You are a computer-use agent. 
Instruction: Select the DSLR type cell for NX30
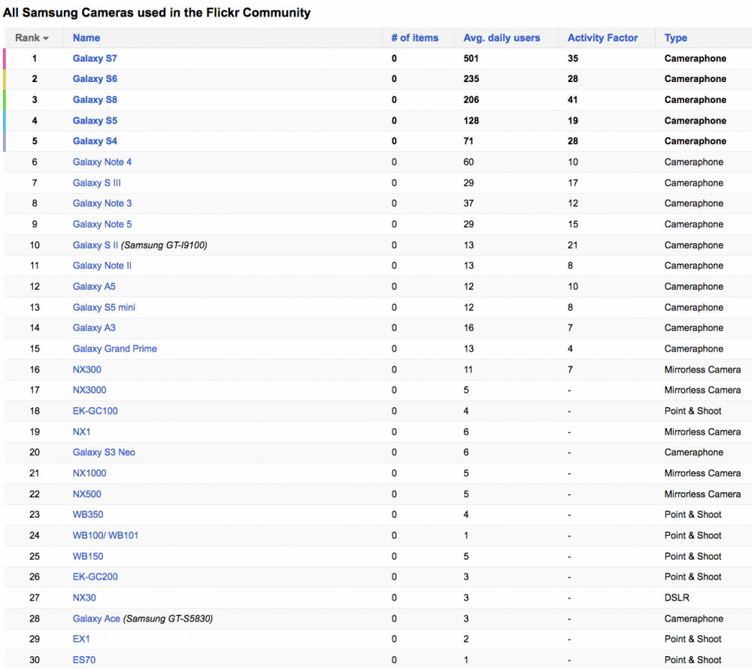[x=677, y=598]
